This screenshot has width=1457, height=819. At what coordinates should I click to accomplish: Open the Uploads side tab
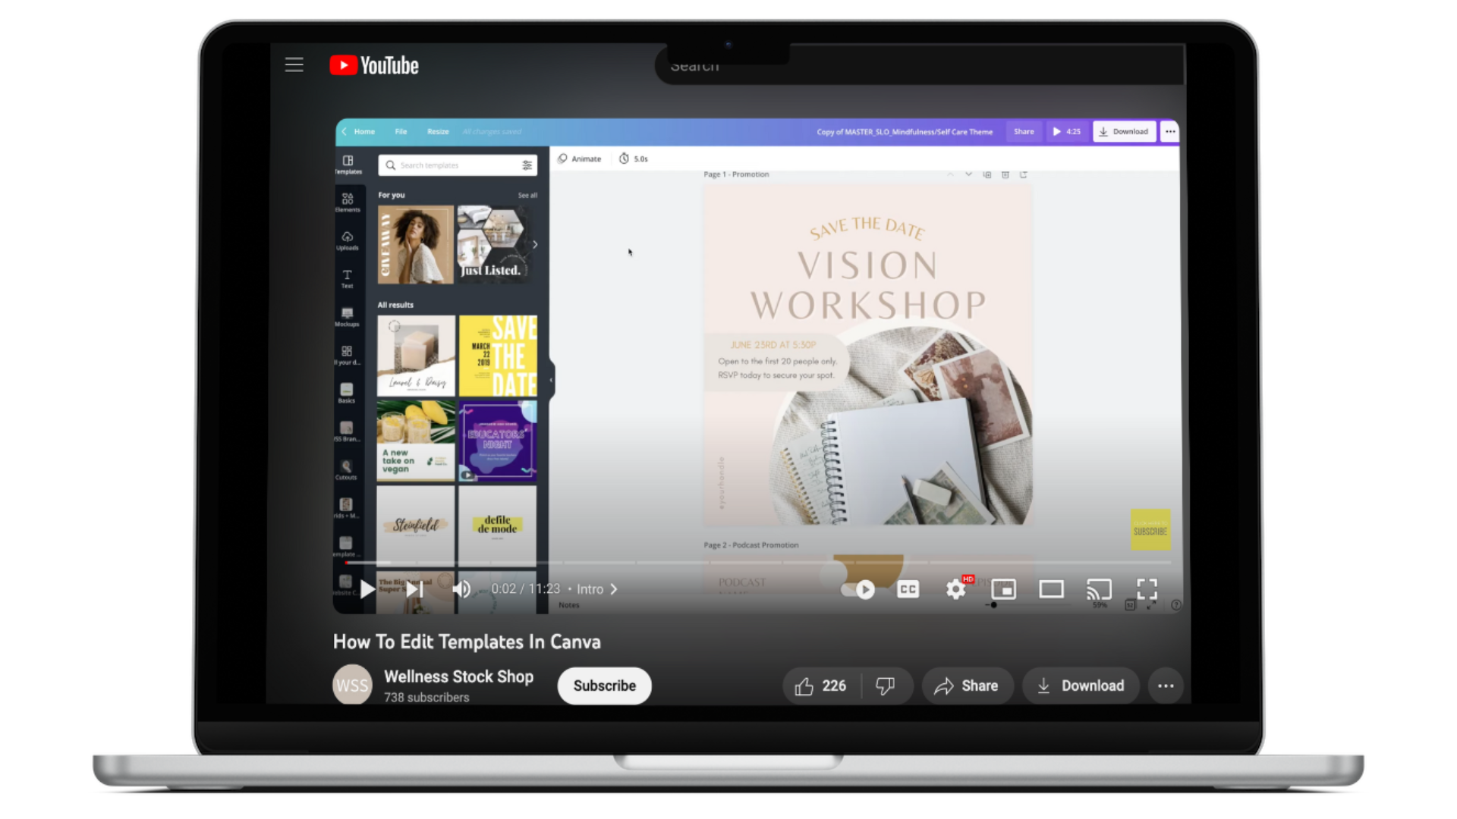point(348,240)
